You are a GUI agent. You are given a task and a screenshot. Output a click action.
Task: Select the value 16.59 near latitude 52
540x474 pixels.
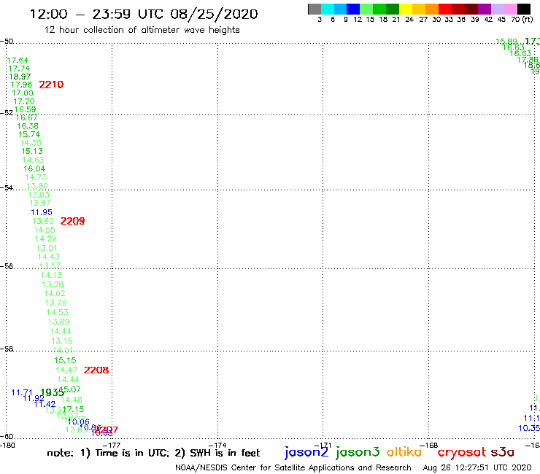(25, 109)
